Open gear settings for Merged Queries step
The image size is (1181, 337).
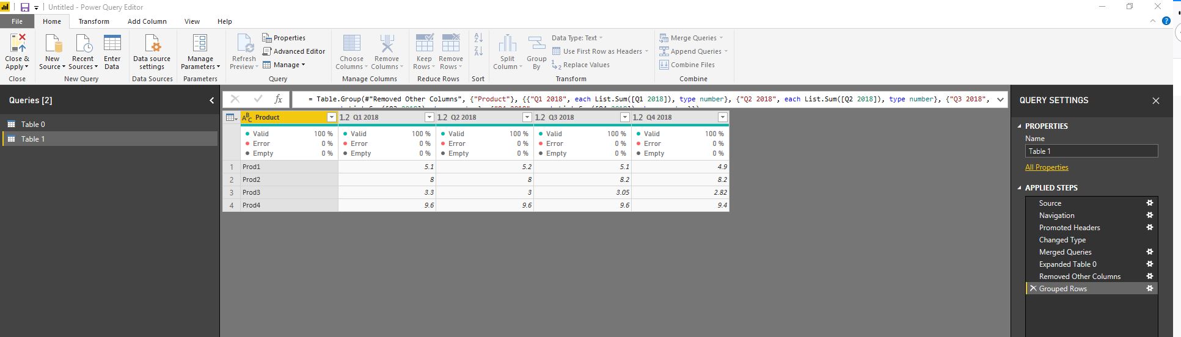tap(1149, 252)
